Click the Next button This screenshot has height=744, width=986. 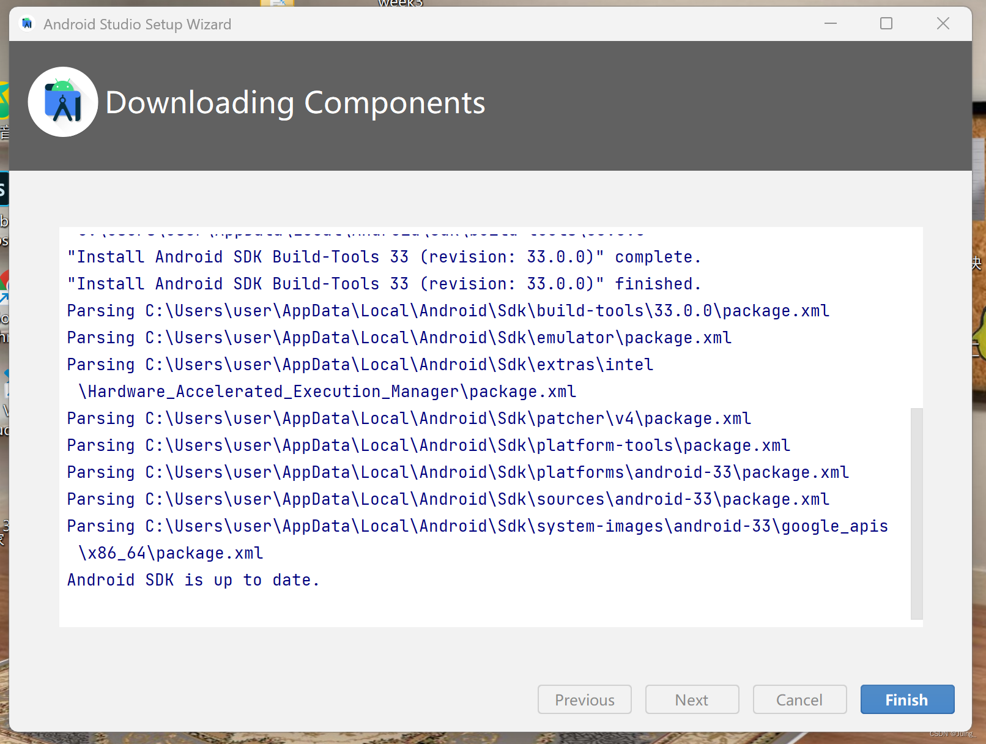tap(692, 699)
